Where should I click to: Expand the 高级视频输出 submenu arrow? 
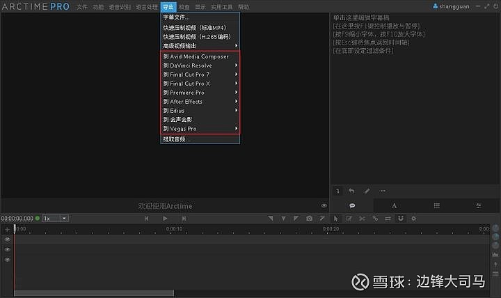coord(236,46)
